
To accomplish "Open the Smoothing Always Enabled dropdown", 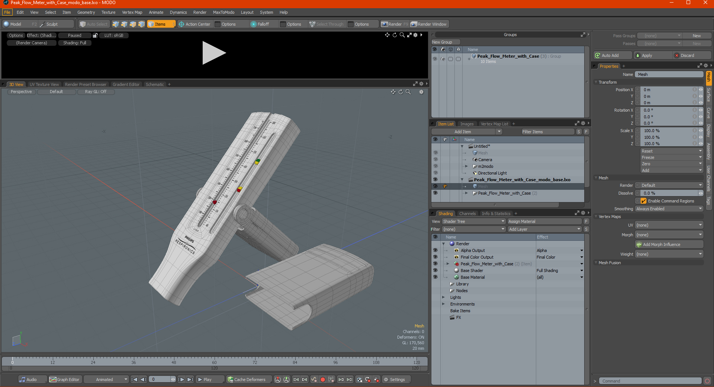I will (x=669, y=209).
